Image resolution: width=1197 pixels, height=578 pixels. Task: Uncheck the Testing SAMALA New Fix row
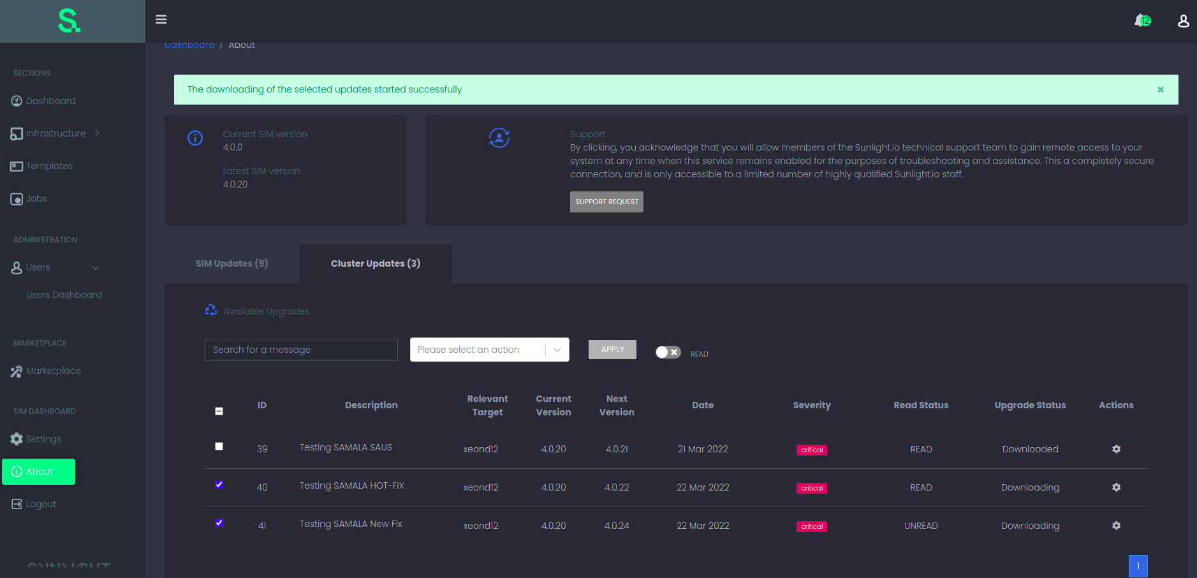click(219, 523)
